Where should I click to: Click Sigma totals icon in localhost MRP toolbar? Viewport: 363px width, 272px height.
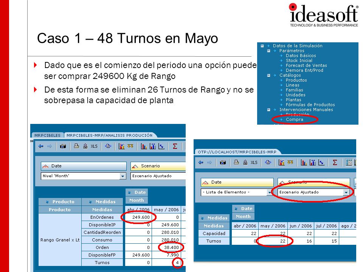click(335, 162)
